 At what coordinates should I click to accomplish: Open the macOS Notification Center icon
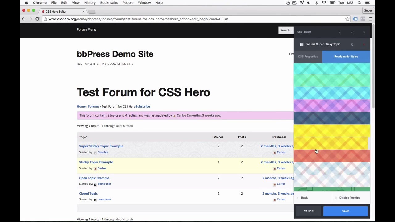click(x=367, y=3)
